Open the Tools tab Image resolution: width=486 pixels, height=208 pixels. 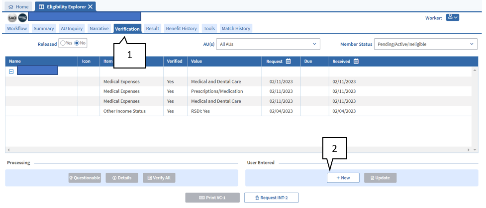pos(209,28)
